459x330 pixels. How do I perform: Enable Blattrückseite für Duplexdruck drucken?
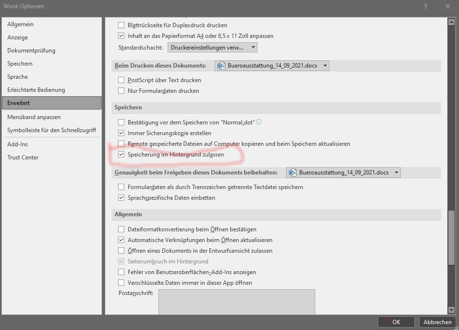point(121,25)
